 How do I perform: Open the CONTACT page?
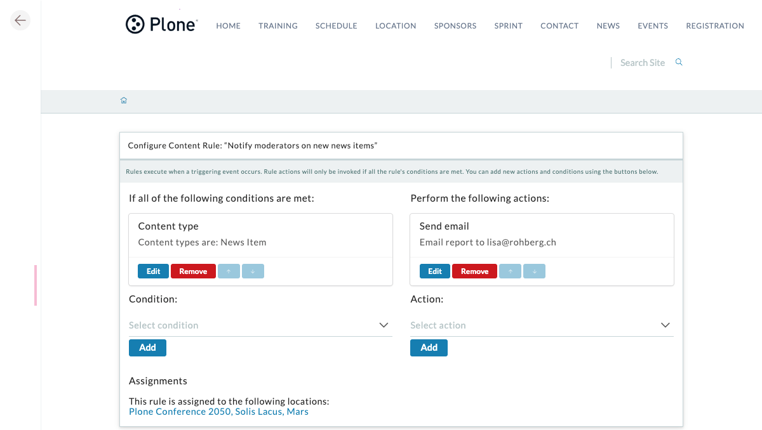(559, 26)
